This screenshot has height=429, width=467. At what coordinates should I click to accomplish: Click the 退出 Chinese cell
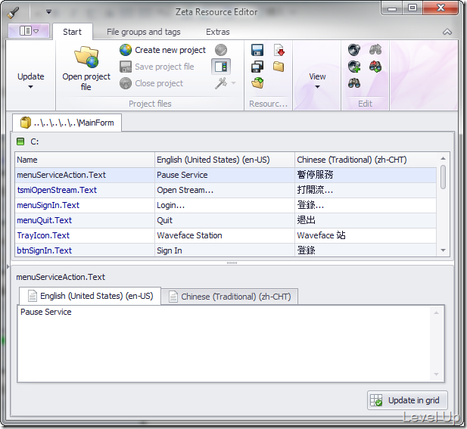click(366, 220)
